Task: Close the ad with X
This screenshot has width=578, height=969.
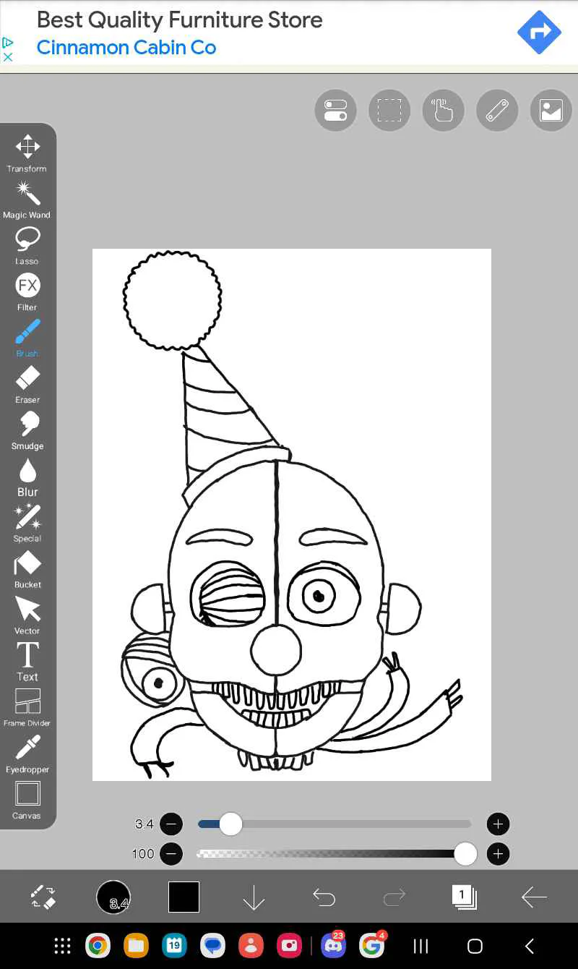Action: pos(8,56)
